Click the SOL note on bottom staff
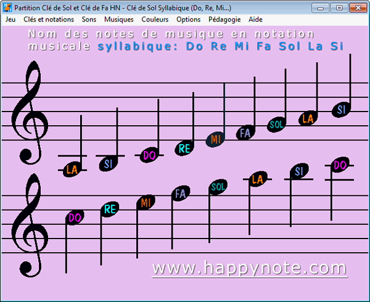The height and width of the screenshot is (302, 370). (x=218, y=187)
